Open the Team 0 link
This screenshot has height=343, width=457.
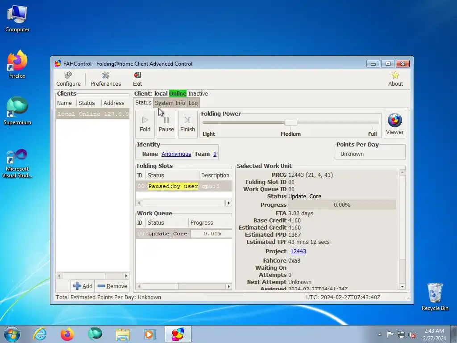(215, 154)
